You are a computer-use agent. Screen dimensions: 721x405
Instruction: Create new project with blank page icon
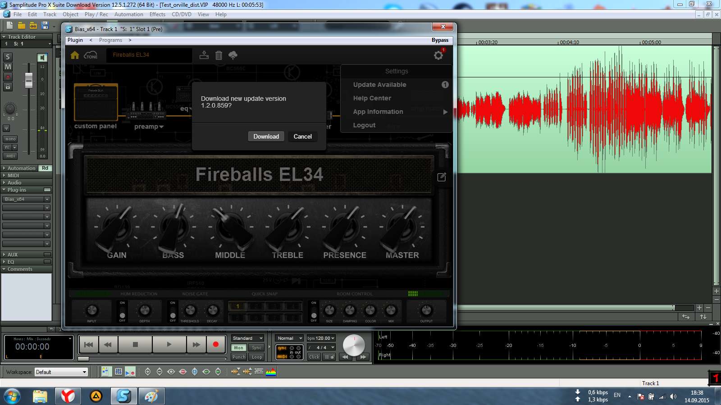[9, 26]
